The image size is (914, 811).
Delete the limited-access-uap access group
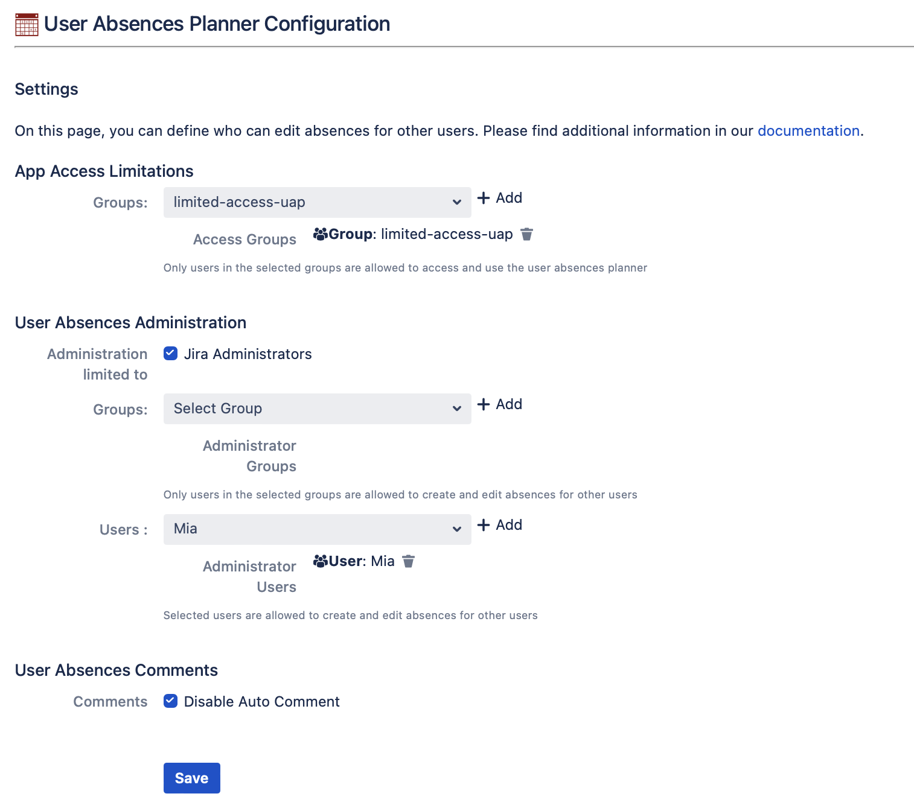(526, 234)
